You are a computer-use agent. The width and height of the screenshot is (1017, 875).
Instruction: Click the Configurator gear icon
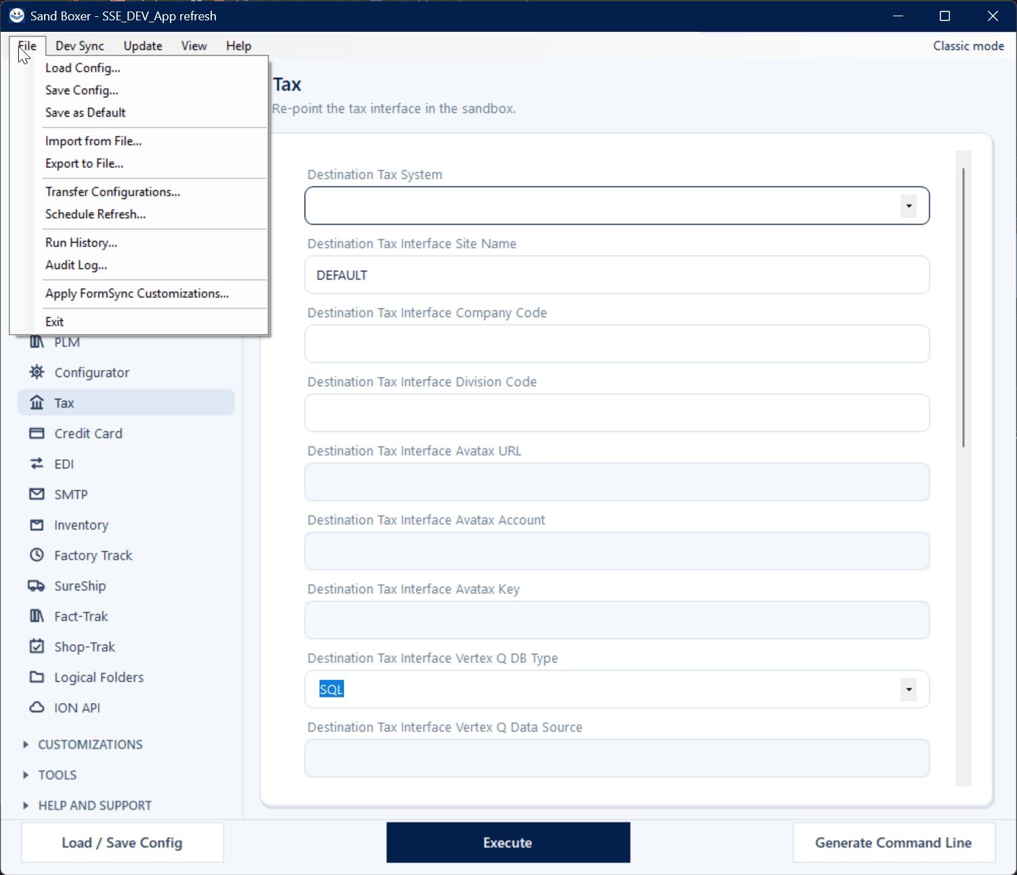pyautogui.click(x=37, y=372)
